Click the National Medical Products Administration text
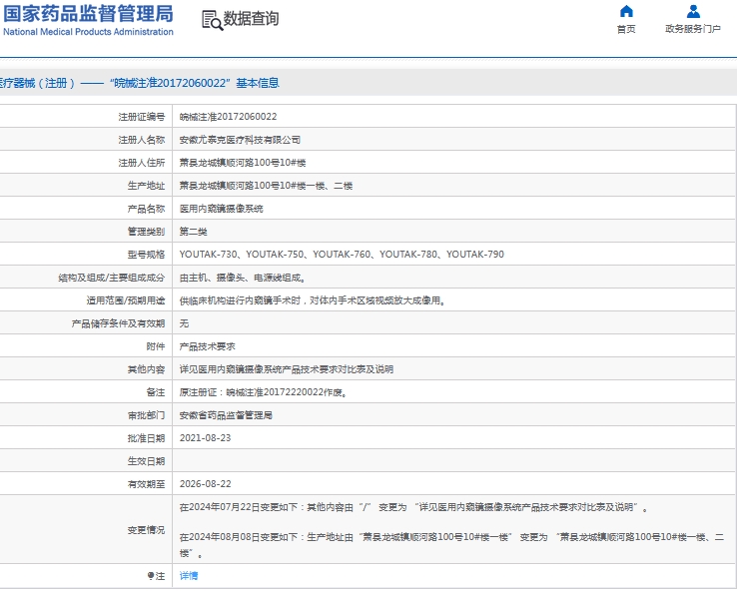 (x=88, y=32)
